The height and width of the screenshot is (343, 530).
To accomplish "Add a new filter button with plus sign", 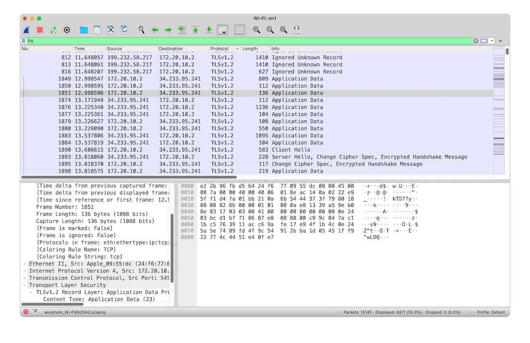I will 500,40.
